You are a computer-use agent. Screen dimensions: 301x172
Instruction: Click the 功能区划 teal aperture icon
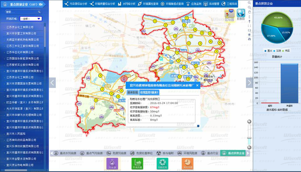pos(162,163)
